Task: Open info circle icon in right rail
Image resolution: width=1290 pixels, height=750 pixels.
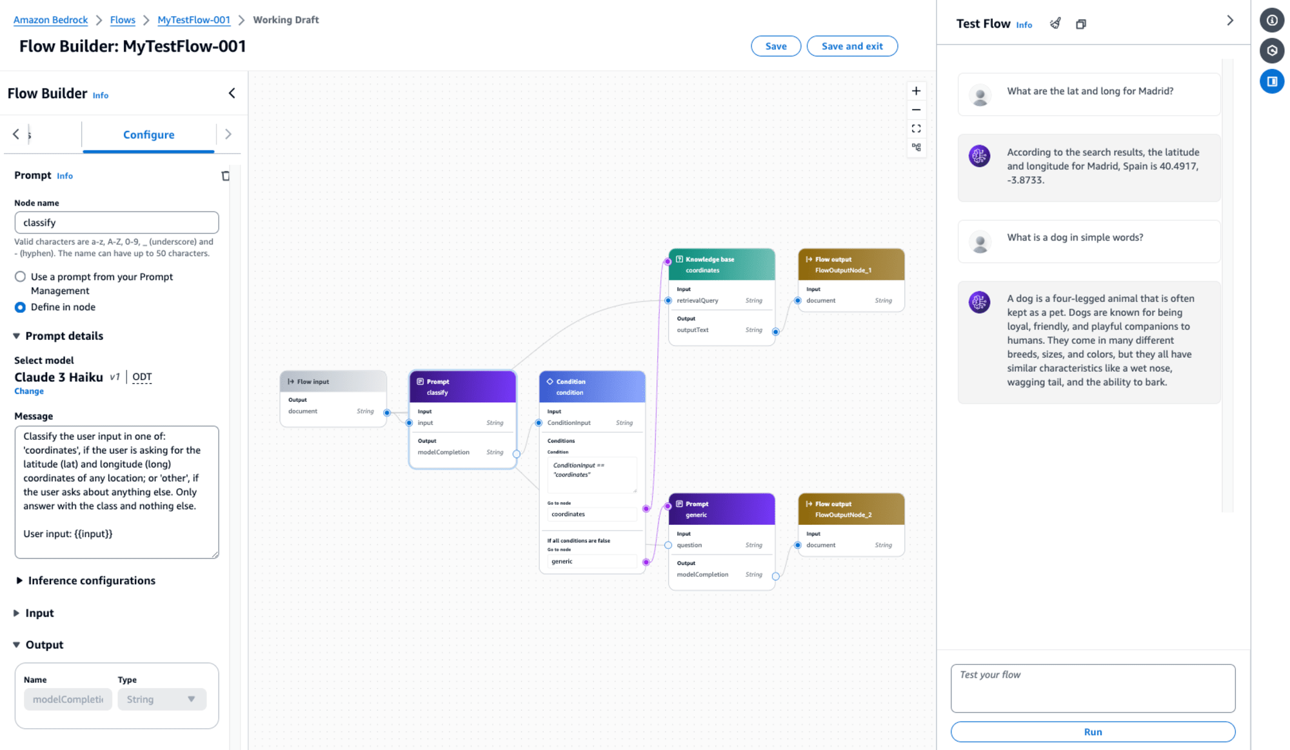Action: pyautogui.click(x=1272, y=20)
